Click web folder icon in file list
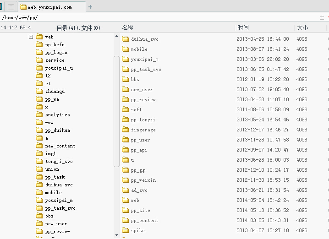Screen dimensions: 329x239 pyautogui.click(x=126, y=200)
